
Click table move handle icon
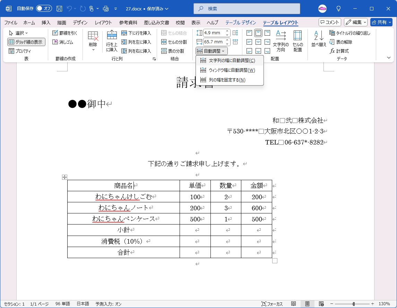(x=64, y=177)
